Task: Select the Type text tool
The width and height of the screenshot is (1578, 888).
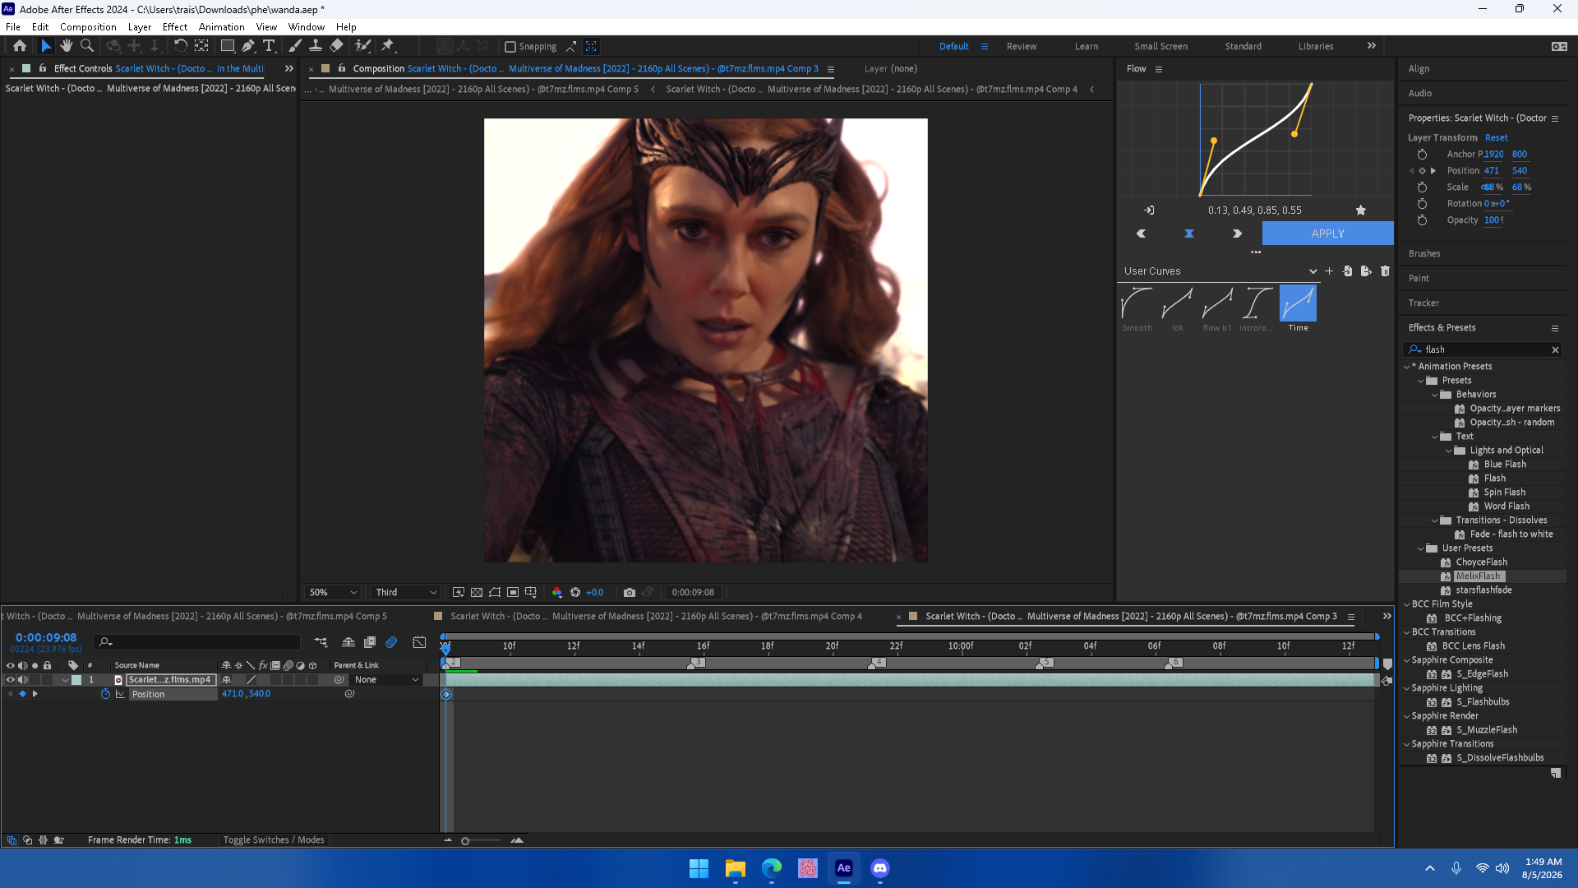Action: coord(269,46)
